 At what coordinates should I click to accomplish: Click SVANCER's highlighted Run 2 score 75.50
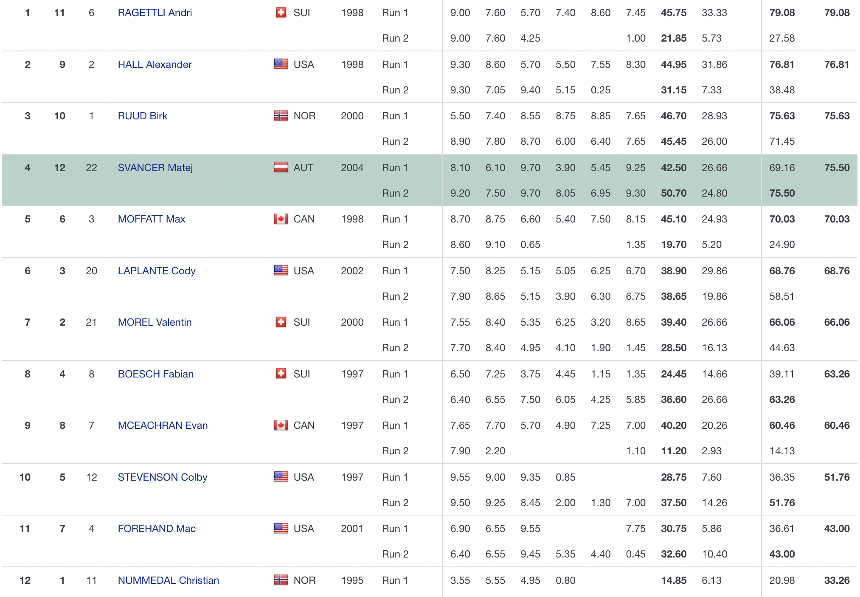(782, 193)
